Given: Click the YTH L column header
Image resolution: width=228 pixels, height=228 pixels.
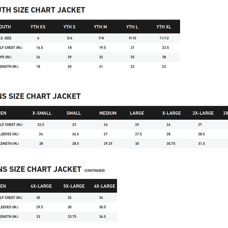Looking at the screenshot, I should (132, 27).
